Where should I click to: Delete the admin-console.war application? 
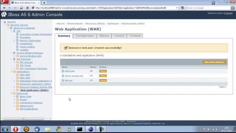(x=103, y=76)
